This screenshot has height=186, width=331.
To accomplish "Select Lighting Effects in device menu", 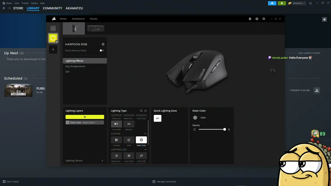I will coord(85,61).
